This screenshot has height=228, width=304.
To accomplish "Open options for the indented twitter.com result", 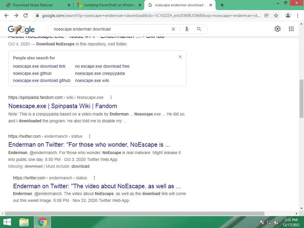I will [94, 178].
